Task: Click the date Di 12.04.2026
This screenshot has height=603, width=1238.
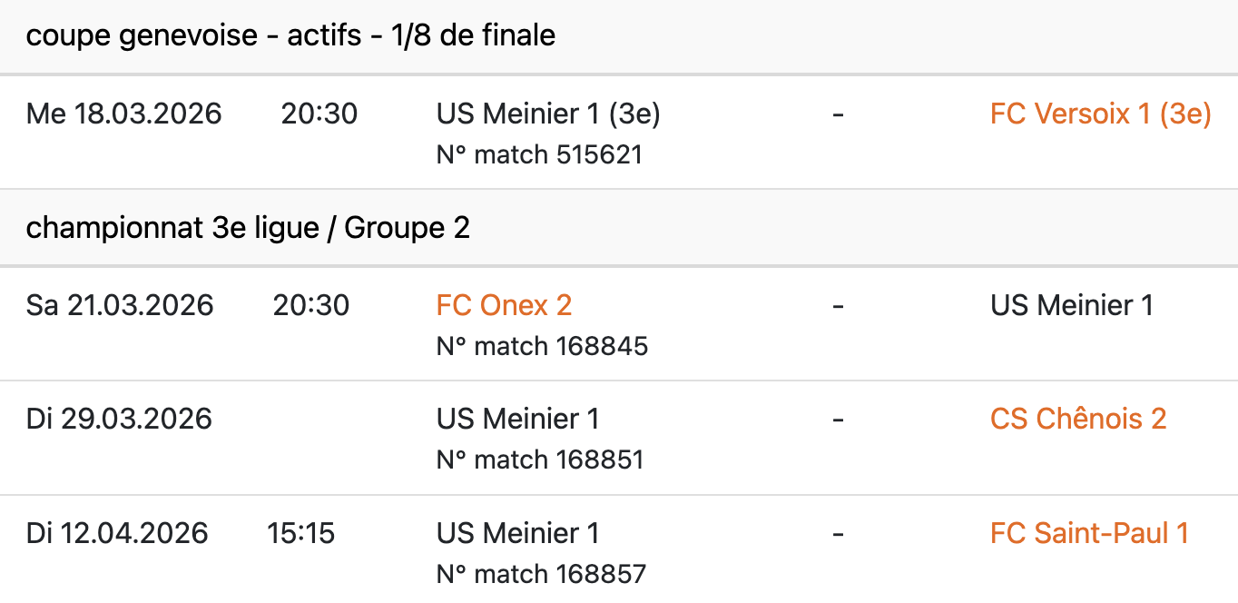Action: click(117, 533)
